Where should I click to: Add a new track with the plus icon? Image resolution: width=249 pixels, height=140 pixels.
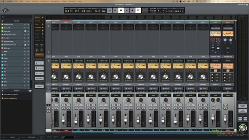[2, 21]
